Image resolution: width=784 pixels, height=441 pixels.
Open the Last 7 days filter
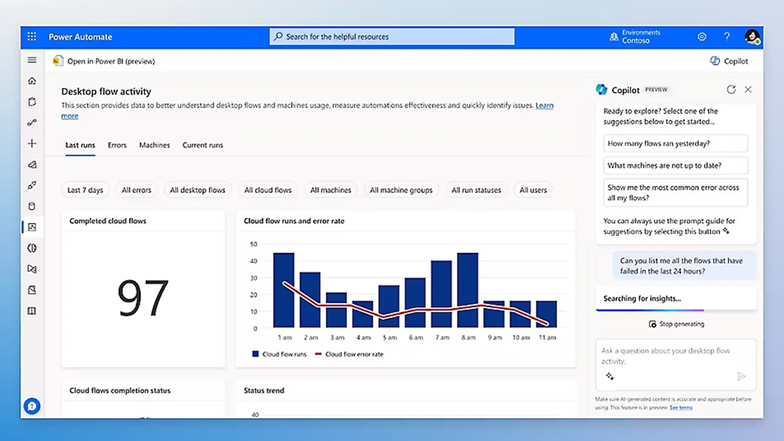pyautogui.click(x=85, y=190)
